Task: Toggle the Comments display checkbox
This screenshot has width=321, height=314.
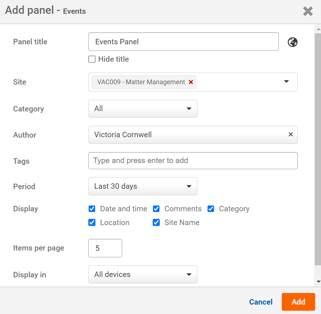Action: click(x=156, y=209)
